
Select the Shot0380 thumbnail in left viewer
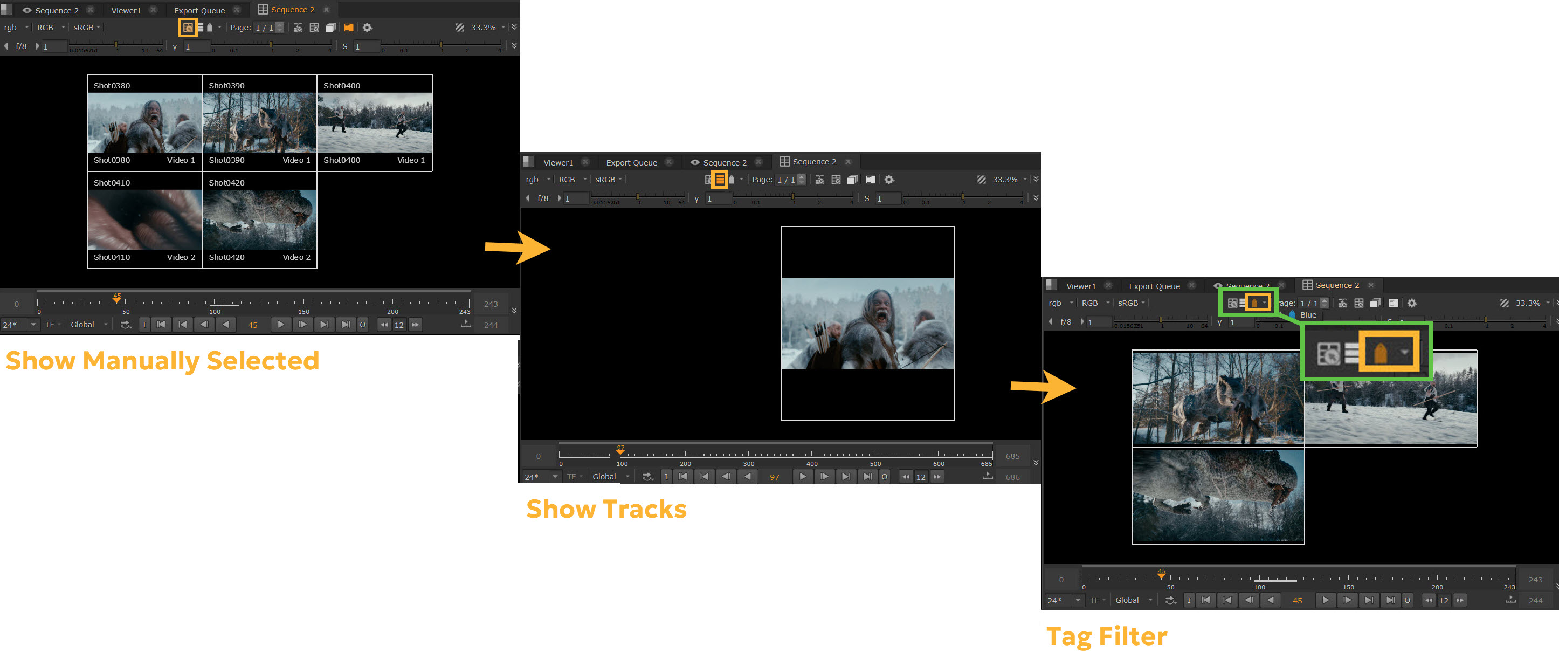(144, 123)
